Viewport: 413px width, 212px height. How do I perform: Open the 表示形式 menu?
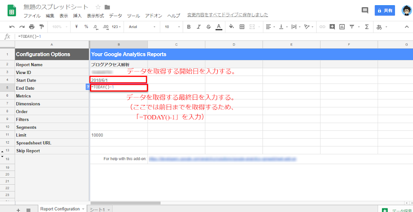tap(95, 16)
